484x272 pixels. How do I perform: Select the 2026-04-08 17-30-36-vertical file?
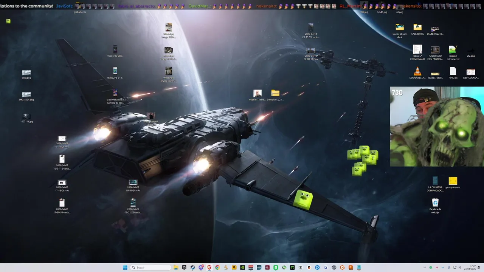62,206
